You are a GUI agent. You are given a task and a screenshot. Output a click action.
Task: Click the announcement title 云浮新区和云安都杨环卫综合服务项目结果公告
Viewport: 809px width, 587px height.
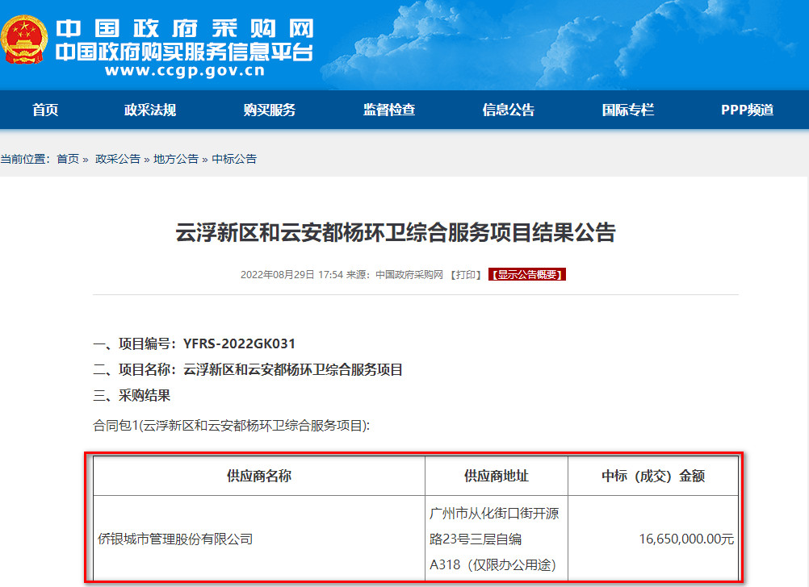click(396, 232)
